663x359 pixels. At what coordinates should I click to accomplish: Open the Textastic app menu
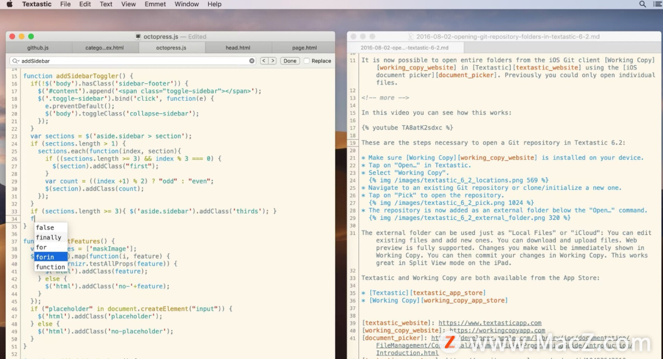pos(37,4)
